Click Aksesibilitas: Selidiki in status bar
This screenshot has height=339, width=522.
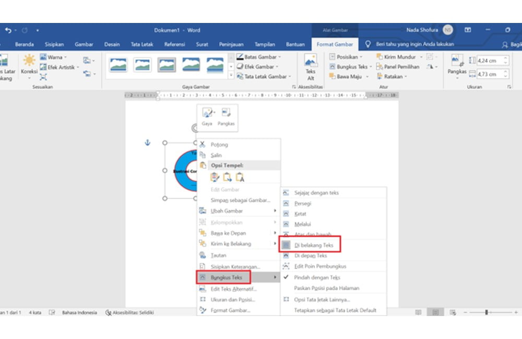click(129, 312)
